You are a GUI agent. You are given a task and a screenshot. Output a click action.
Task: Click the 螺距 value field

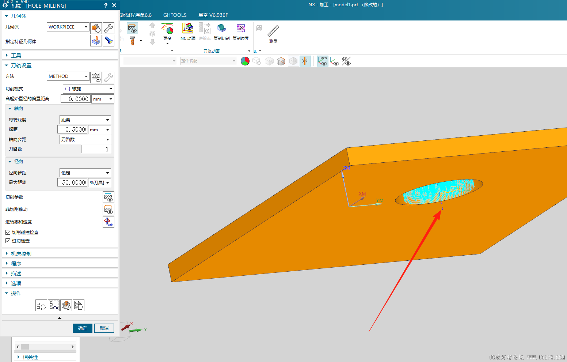tap(72, 130)
